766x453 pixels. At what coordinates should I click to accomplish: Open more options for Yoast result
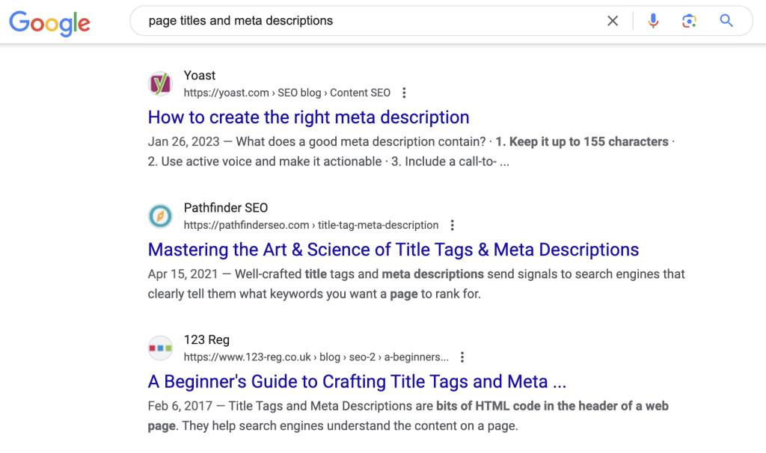click(404, 93)
